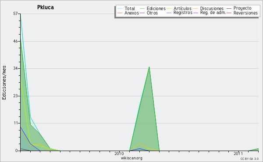Select the 'Anexos' legend entry
Screen dimensions: 263x162
[x=131, y=13]
